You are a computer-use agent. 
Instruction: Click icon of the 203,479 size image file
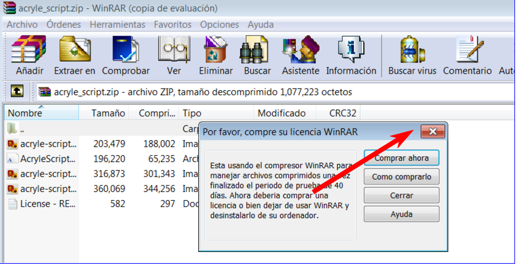pyautogui.click(x=13, y=144)
